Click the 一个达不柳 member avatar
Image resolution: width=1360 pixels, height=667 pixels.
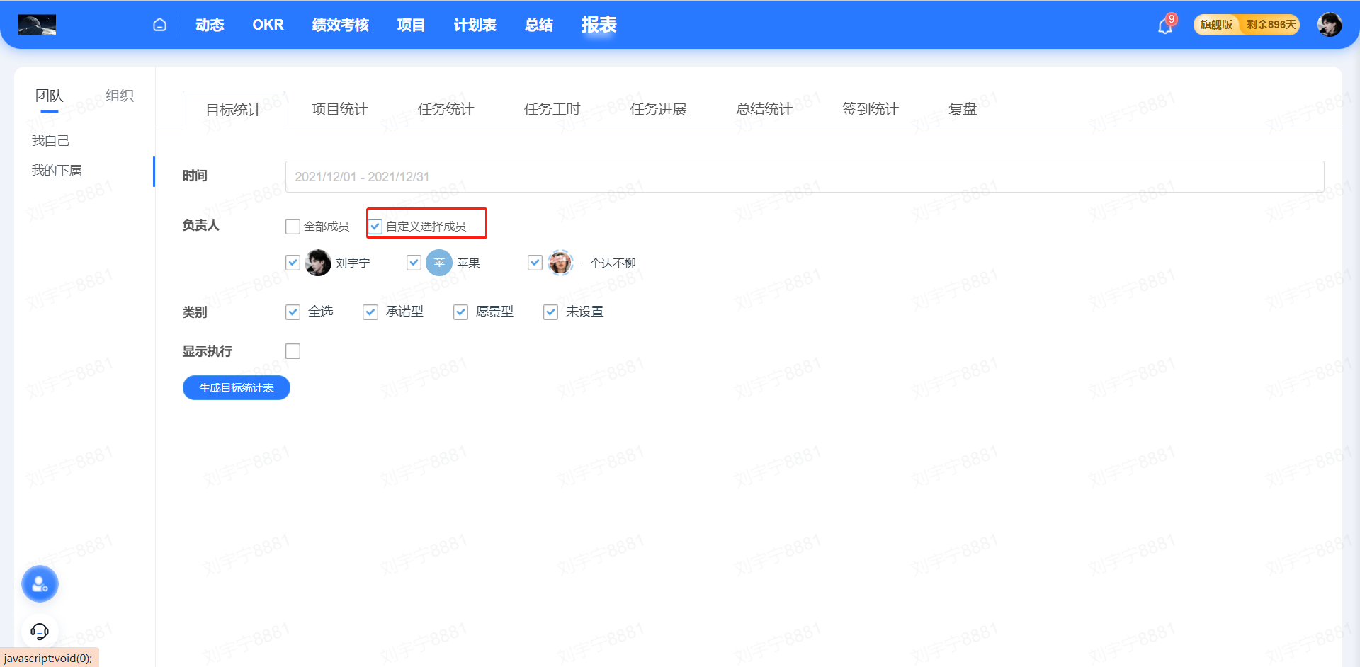pos(560,263)
